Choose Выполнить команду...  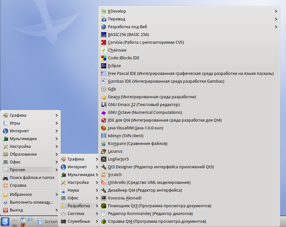click(x=30, y=202)
